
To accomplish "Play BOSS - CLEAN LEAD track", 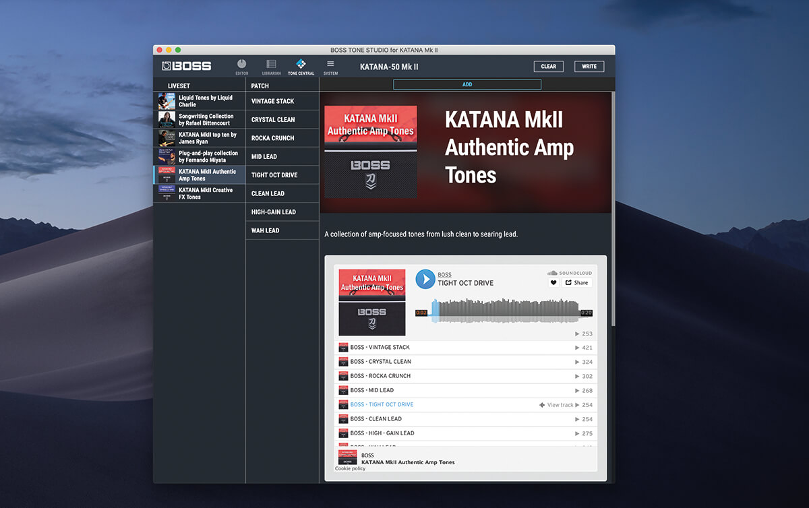I will (465, 419).
